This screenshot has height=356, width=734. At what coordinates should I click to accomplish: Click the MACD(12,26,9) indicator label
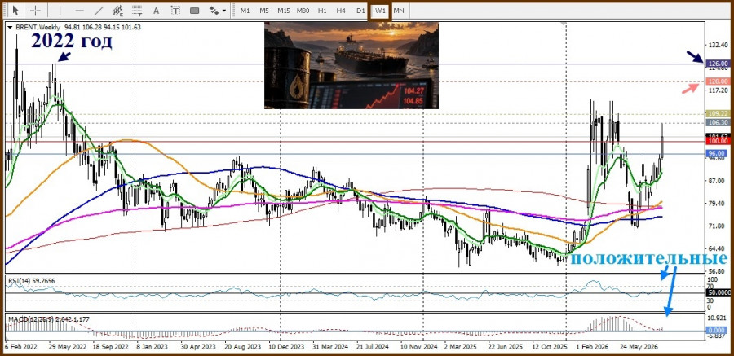(x=49, y=319)
